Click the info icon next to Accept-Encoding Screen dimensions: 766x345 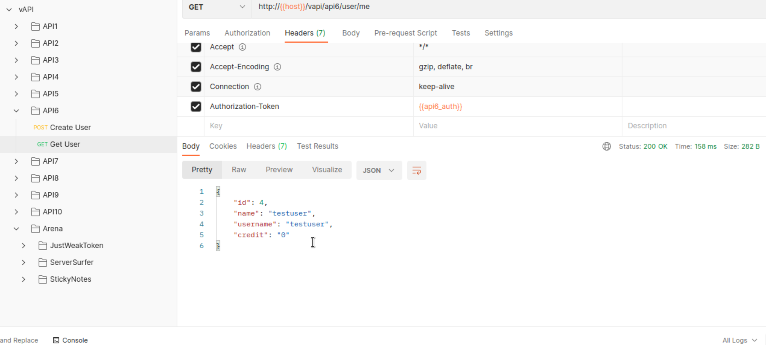click(277, 67)
